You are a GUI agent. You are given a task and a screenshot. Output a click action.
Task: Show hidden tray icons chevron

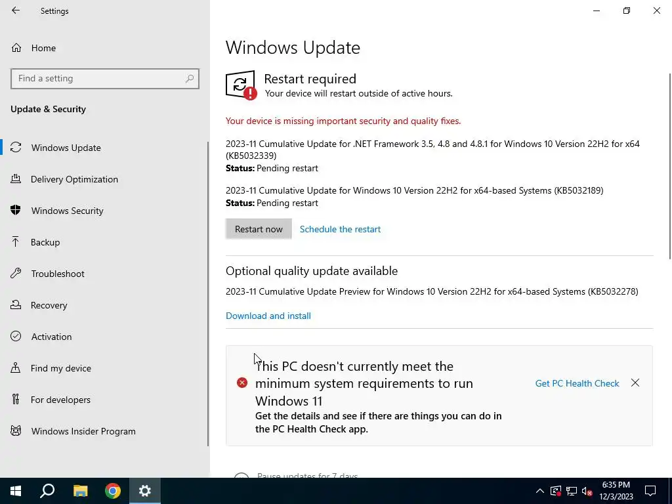click(x=540, y=491)
